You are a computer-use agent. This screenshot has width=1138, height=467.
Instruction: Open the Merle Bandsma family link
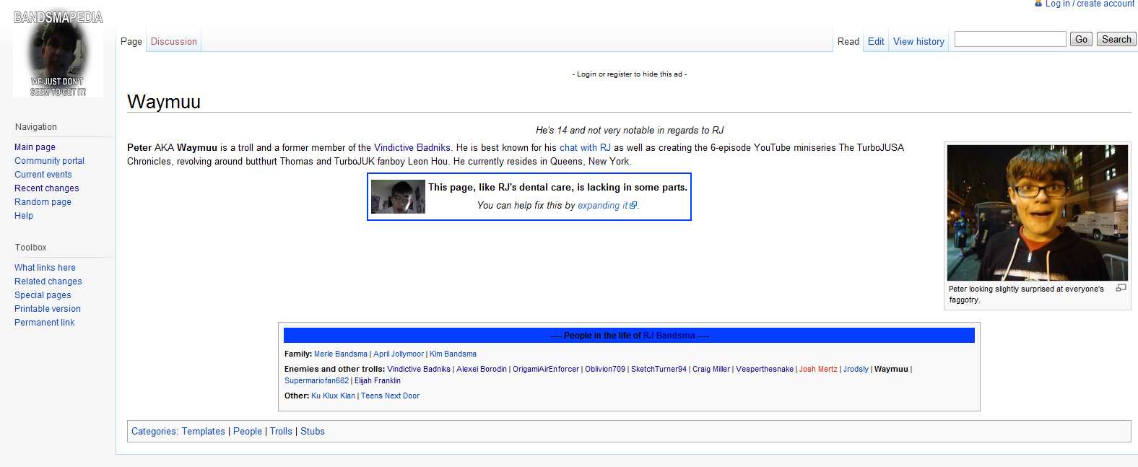point(340,354)
